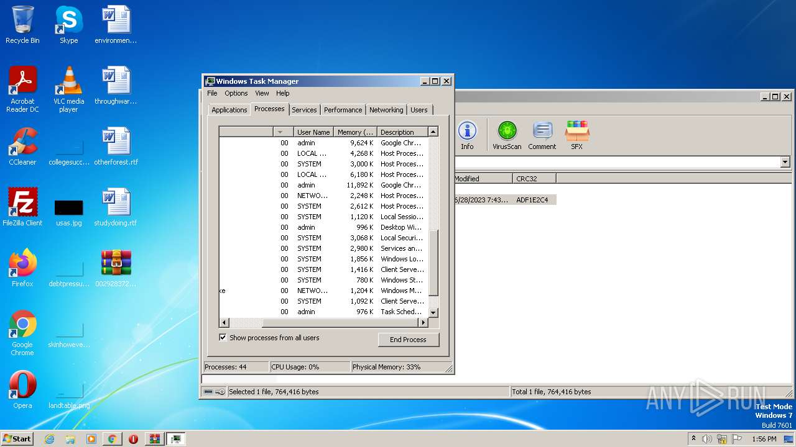Click process list horizontal scroll right arrow

click(423, 323)
